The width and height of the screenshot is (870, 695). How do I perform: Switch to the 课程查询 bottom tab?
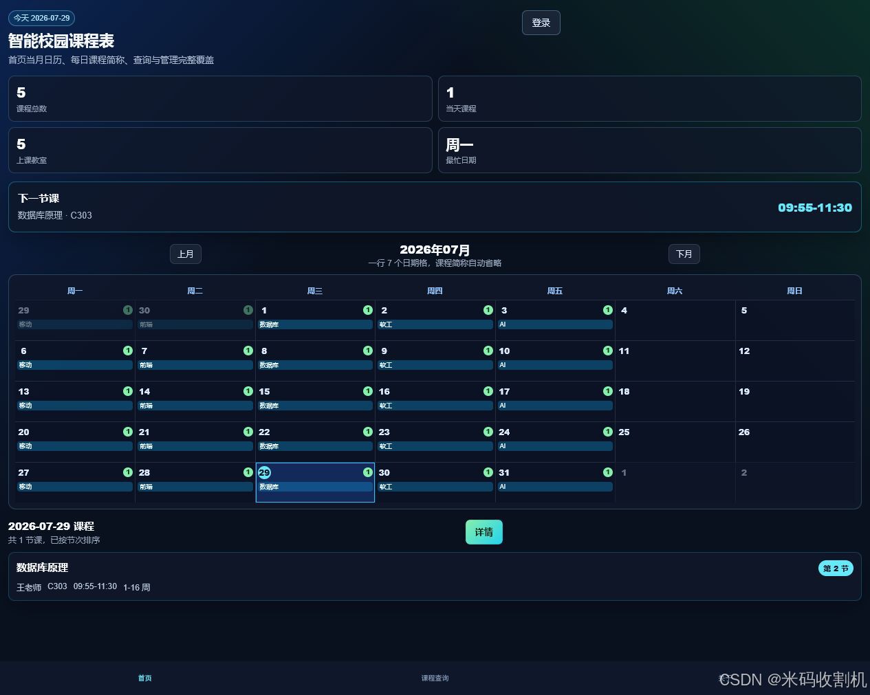pyautogui.click(x=435, y=679)
